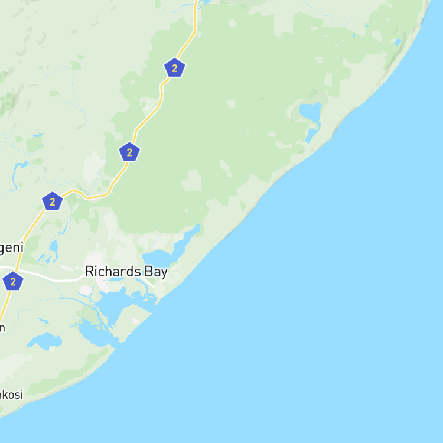
Task: Click the Richards Bay harbour water
Action: 113,307
